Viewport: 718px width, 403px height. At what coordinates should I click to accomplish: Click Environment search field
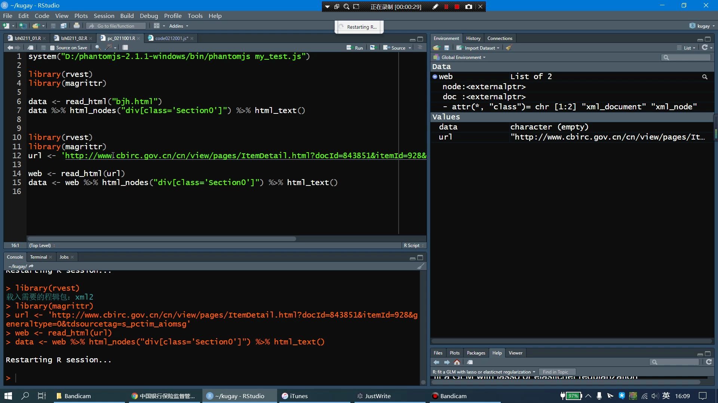click(x=686, y=57)
